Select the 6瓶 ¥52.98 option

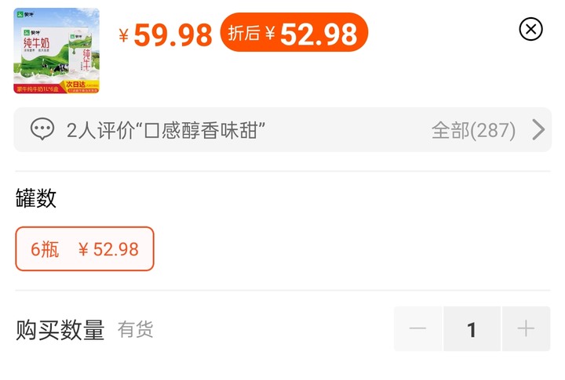85,248
